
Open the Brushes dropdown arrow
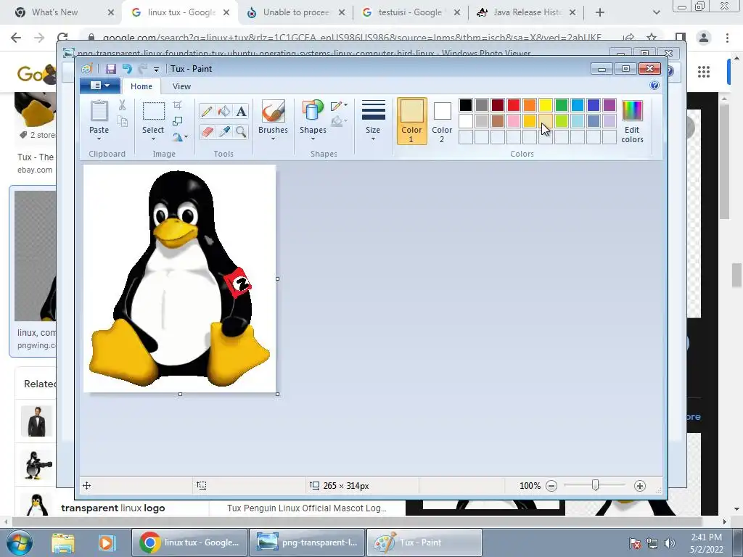(x=273, y=139)
